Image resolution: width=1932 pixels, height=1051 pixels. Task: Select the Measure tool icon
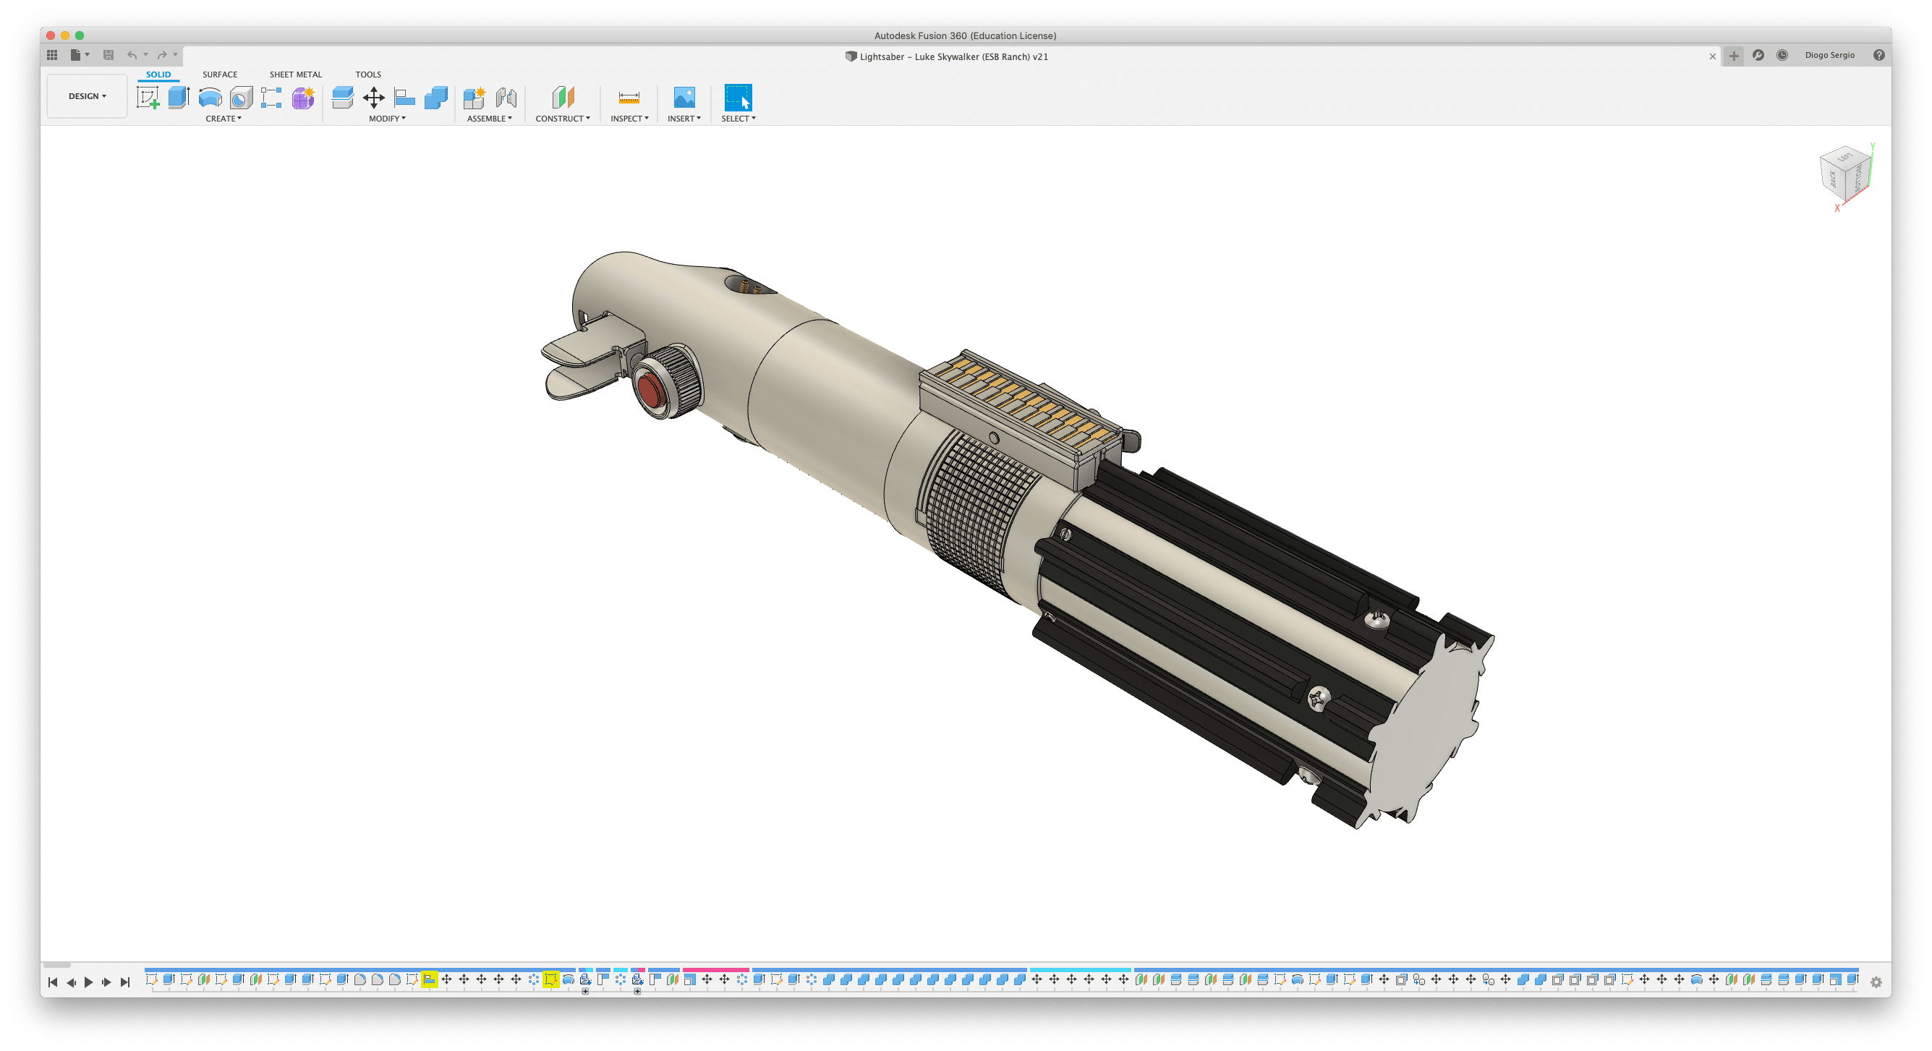[x=629, y=98]
